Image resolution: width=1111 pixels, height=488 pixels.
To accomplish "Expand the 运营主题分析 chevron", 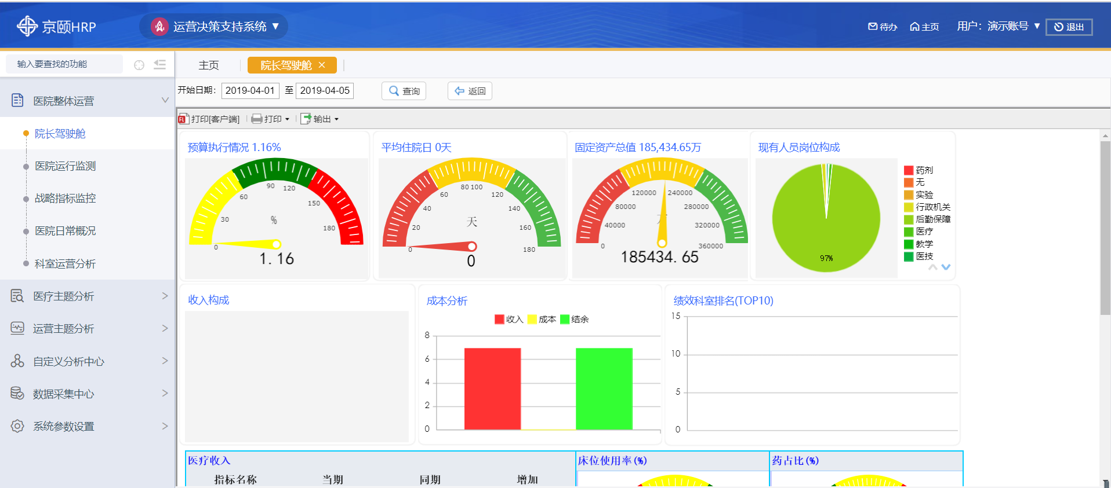I will [165, 328].
